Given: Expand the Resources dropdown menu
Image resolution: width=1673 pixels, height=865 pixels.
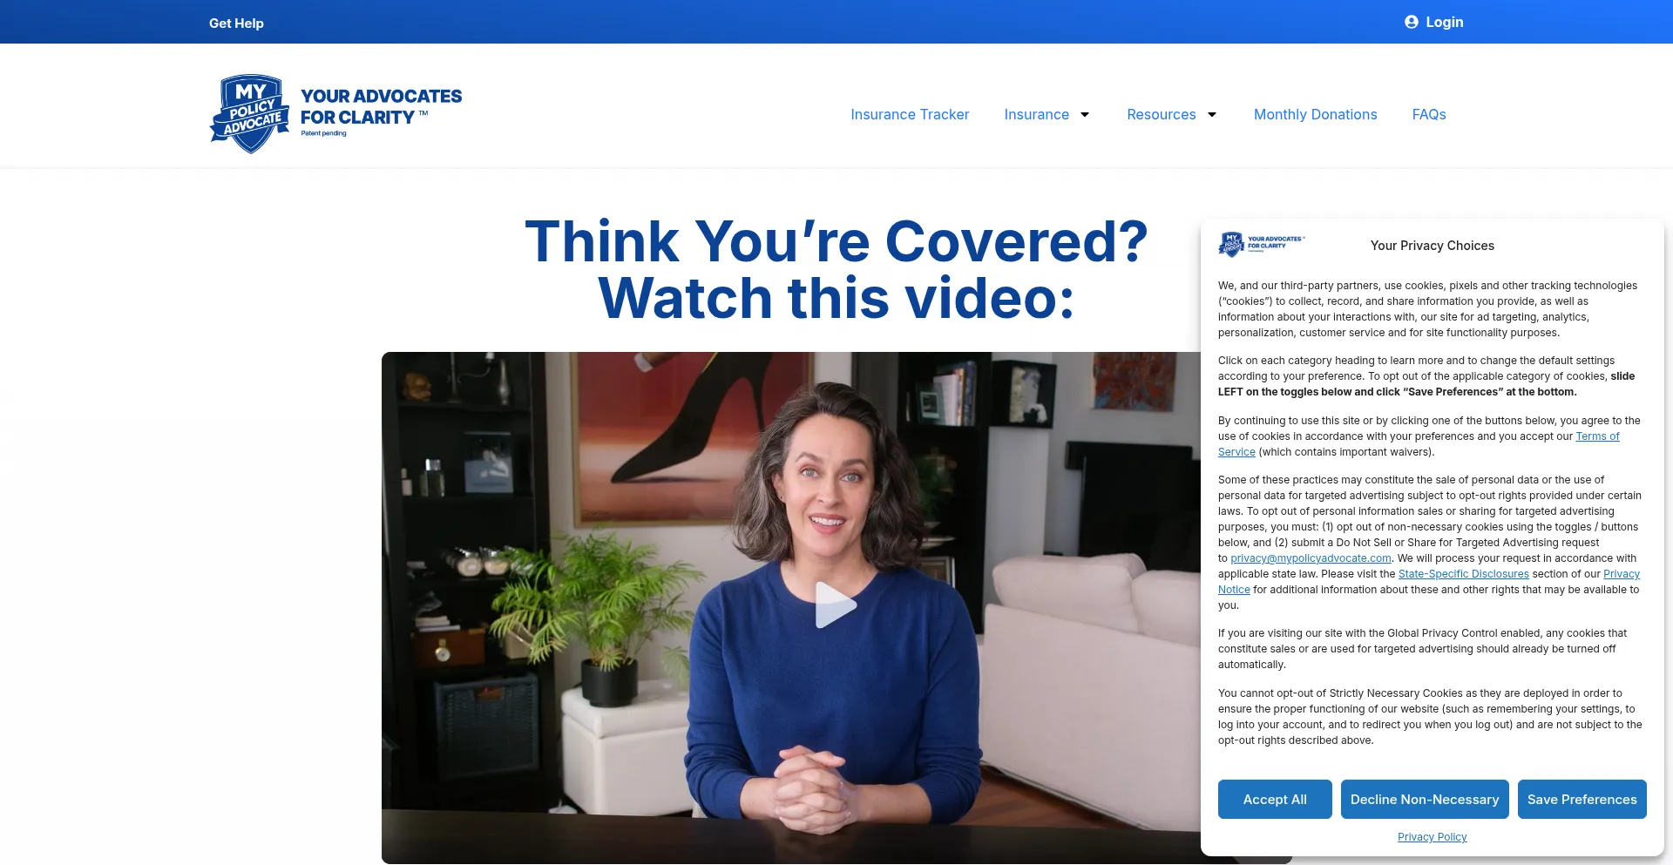Looking at the screenshot, I should pyautogui.click(x=1161, y=114).
